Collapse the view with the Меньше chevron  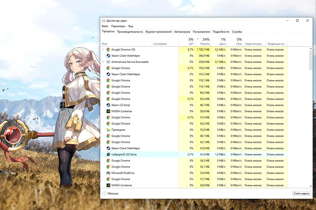[x=104, y=193]
